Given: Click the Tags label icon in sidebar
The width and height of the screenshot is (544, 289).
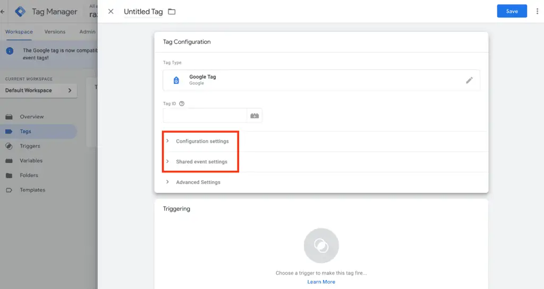Looking at the screenshot, I should pos(9,132).
